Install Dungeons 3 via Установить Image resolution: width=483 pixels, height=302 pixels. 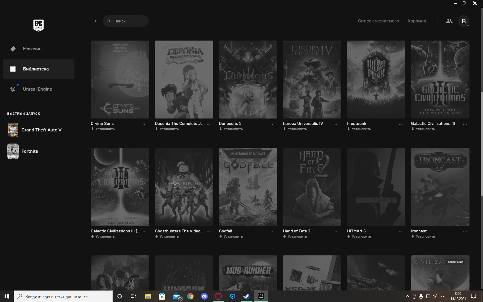pos(231,129)
